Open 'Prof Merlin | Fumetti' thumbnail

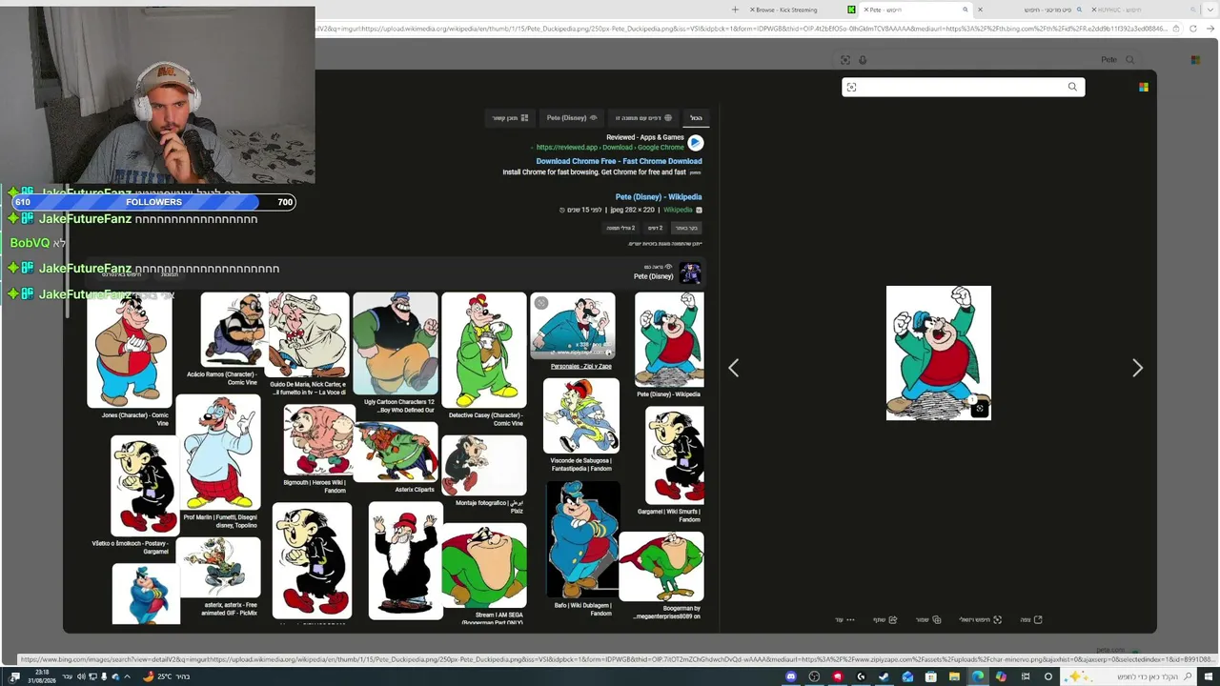click(x=218, y=453)
